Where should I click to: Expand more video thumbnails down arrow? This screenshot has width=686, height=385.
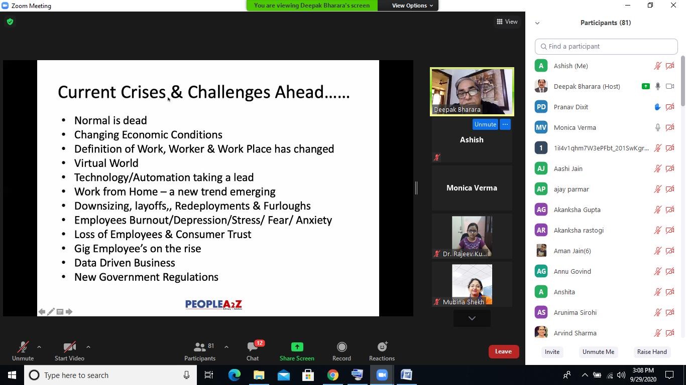click(x=472, y=318)
